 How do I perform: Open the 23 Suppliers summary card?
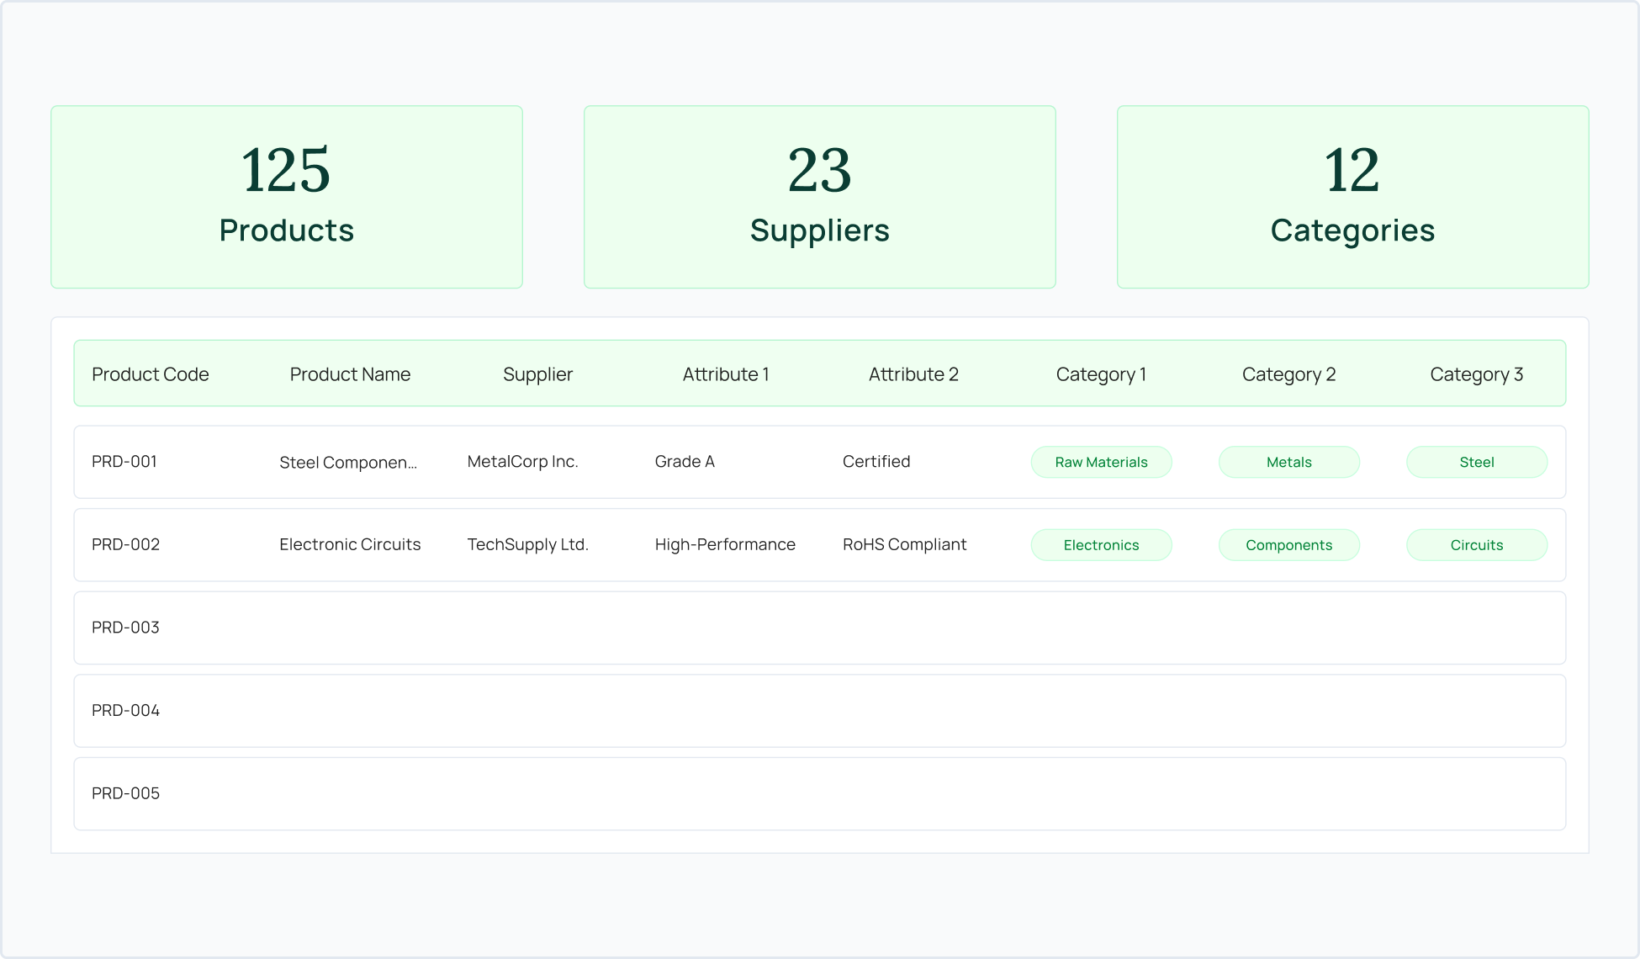click(x=819, y=197)
